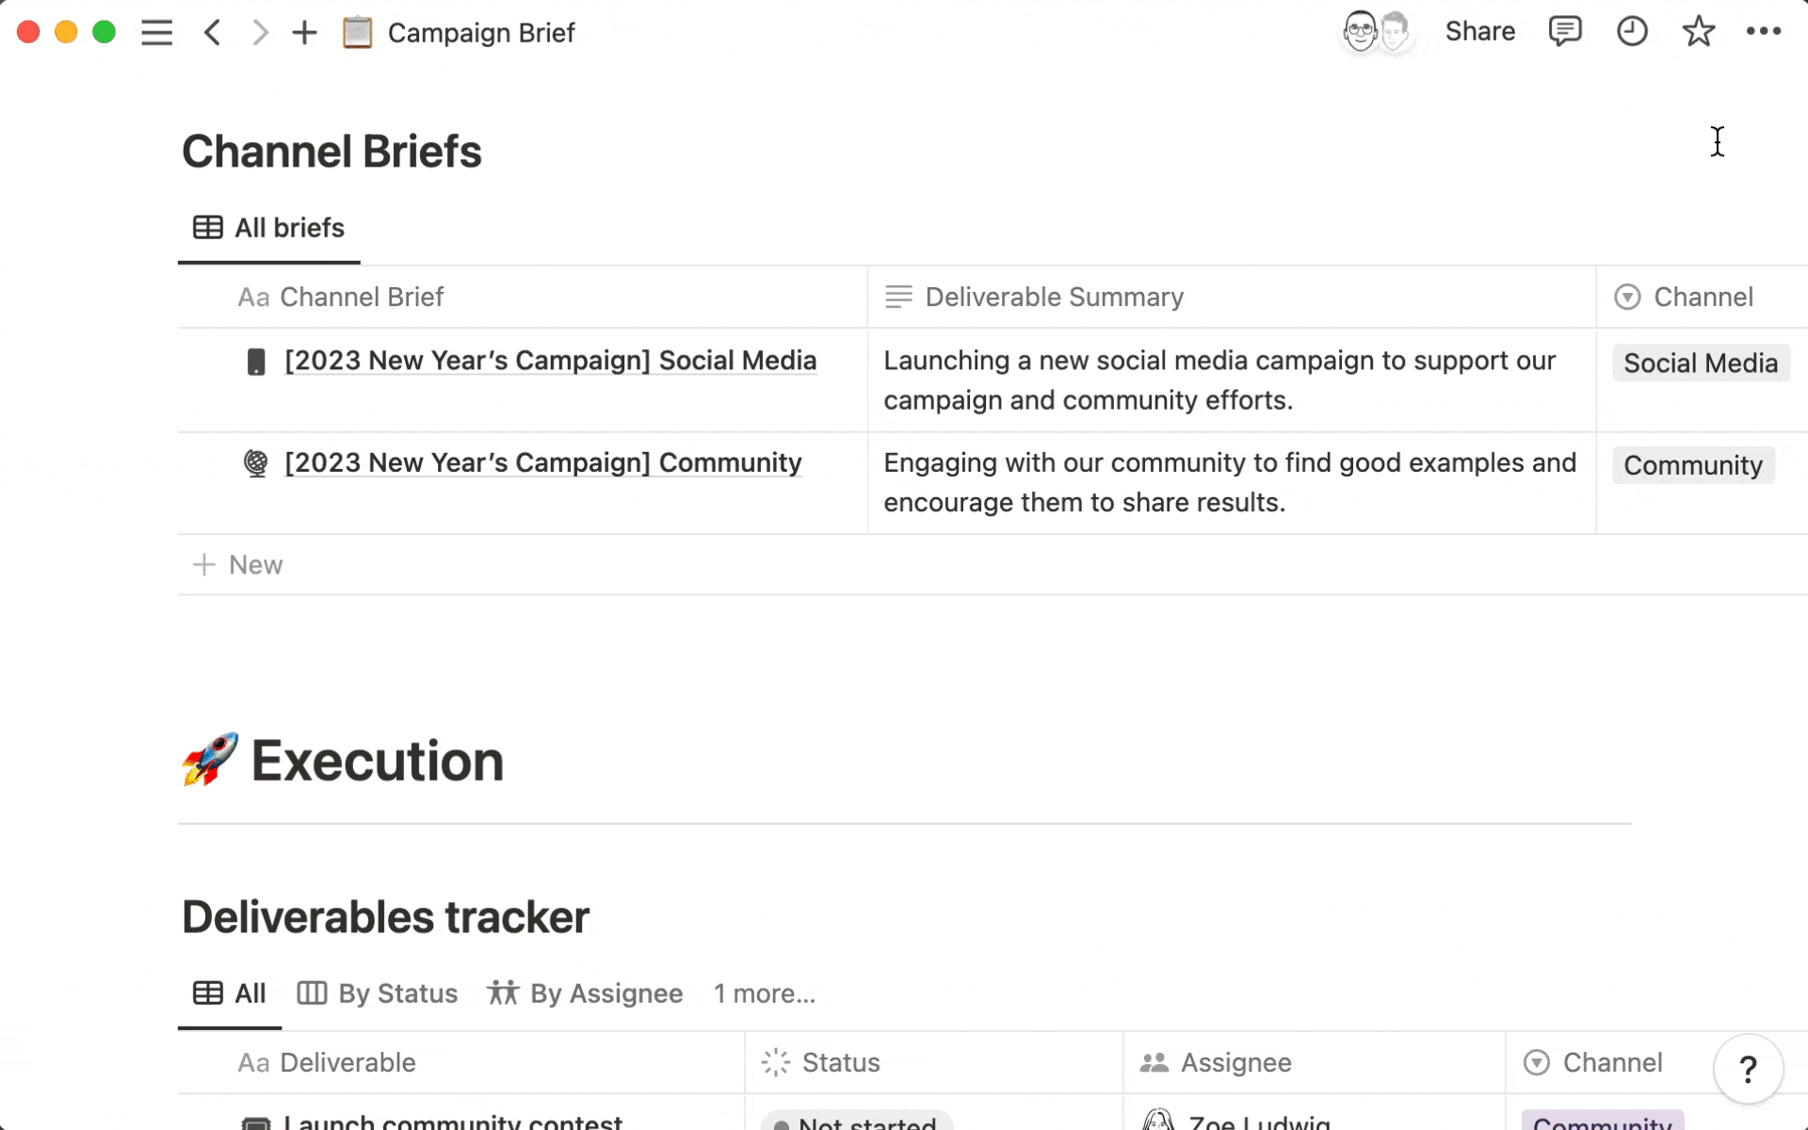Viewport: 1808px width, 1130px height.
Task: Click the navigation forward arrow
Action: click(259, 31)
